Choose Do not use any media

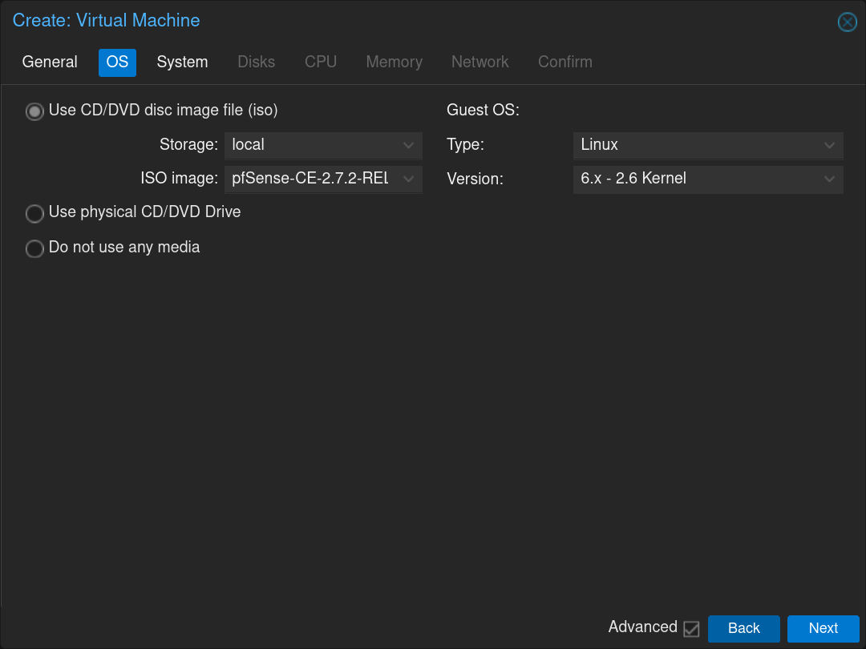34,248
